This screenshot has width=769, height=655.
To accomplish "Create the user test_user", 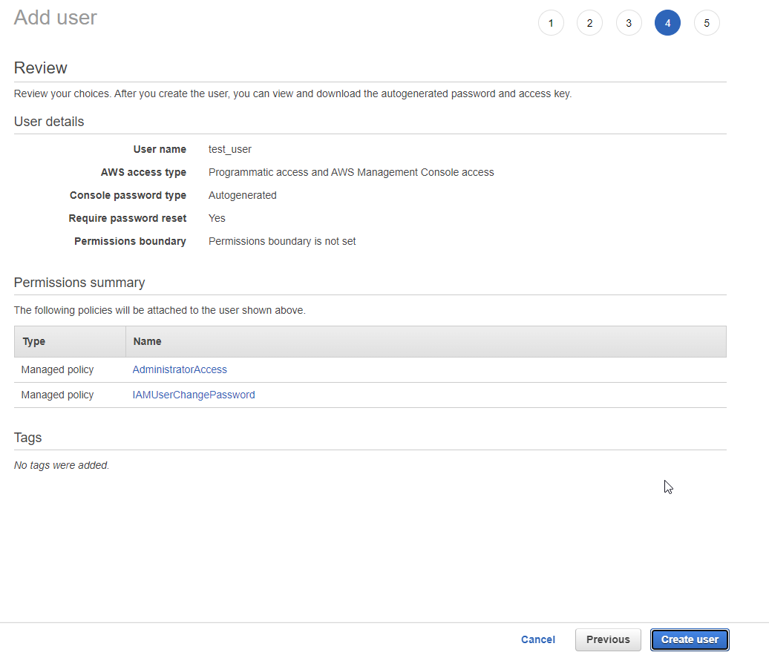I will coord(690,639).
